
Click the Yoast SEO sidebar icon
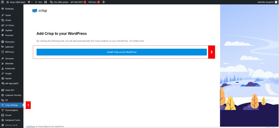[2, 90]
